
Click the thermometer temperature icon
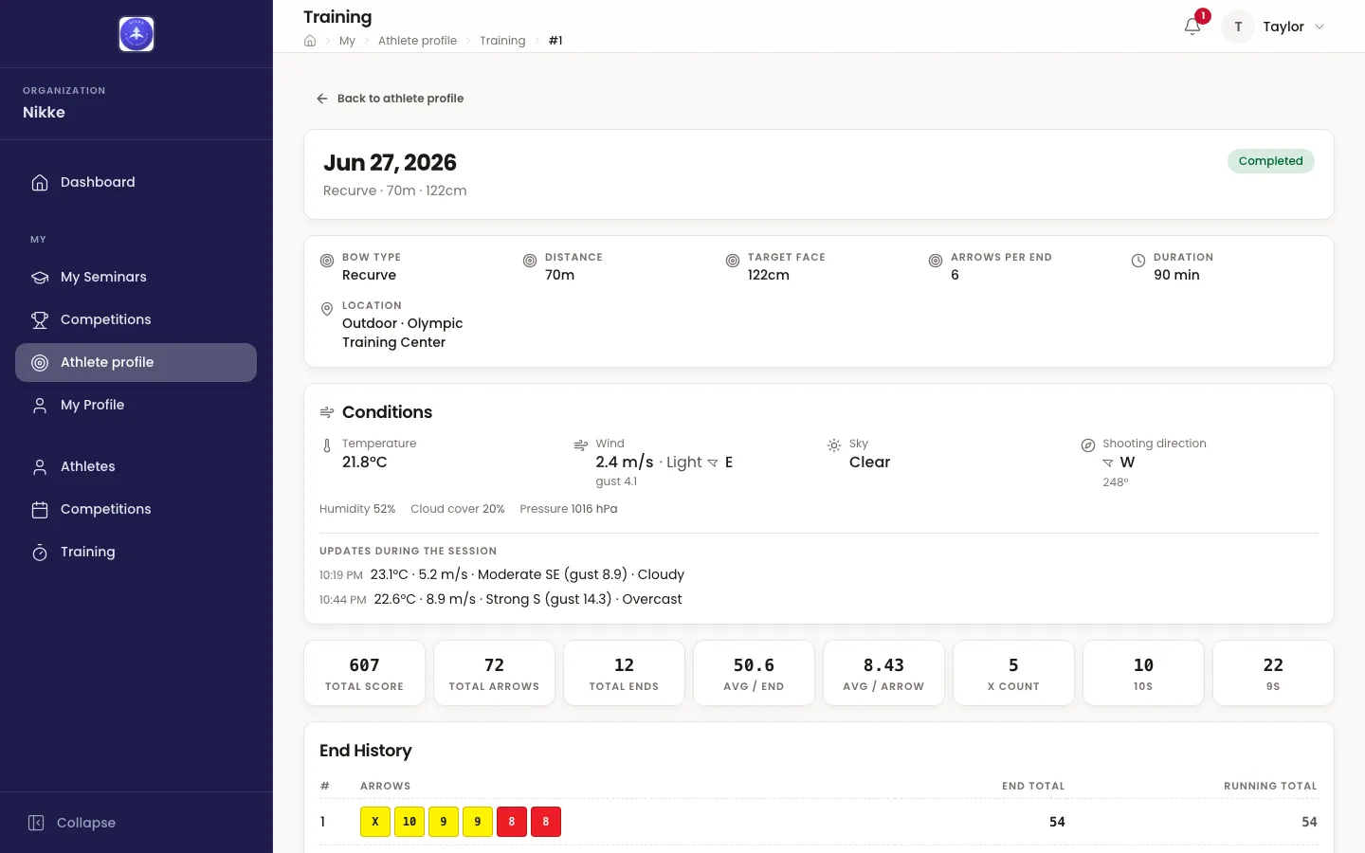(x=327, y=445)
